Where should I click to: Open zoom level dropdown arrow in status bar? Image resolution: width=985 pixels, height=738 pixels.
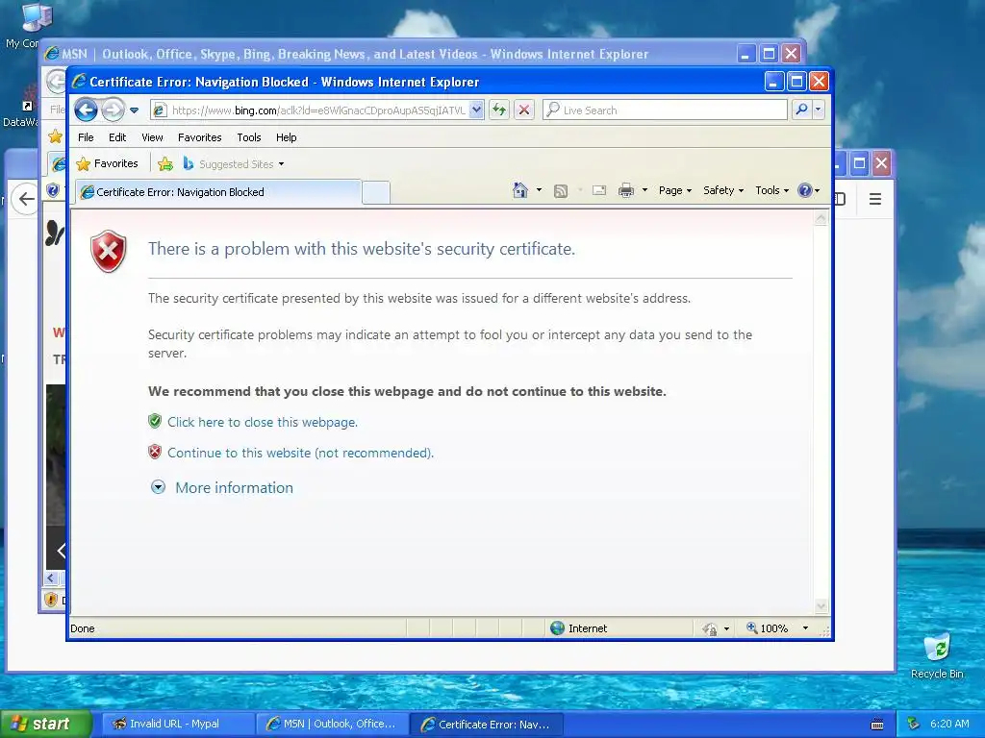tap(805, 628)
